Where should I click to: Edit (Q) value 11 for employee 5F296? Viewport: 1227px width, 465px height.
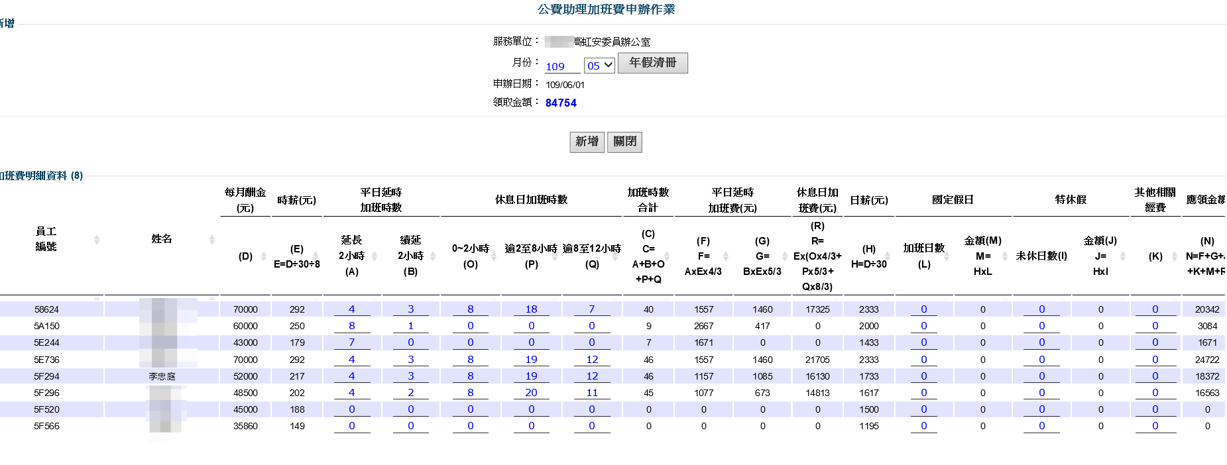592,393
